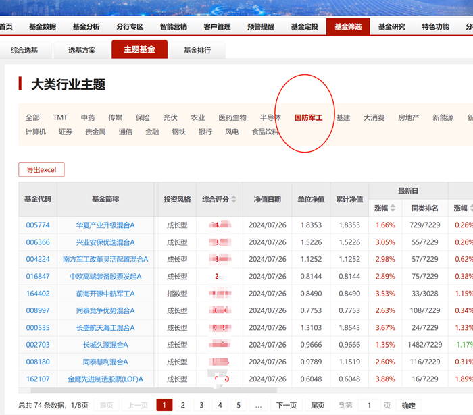The image size is (473, 415).
Task: Jump to 尾页 last page
Action: 318,405
